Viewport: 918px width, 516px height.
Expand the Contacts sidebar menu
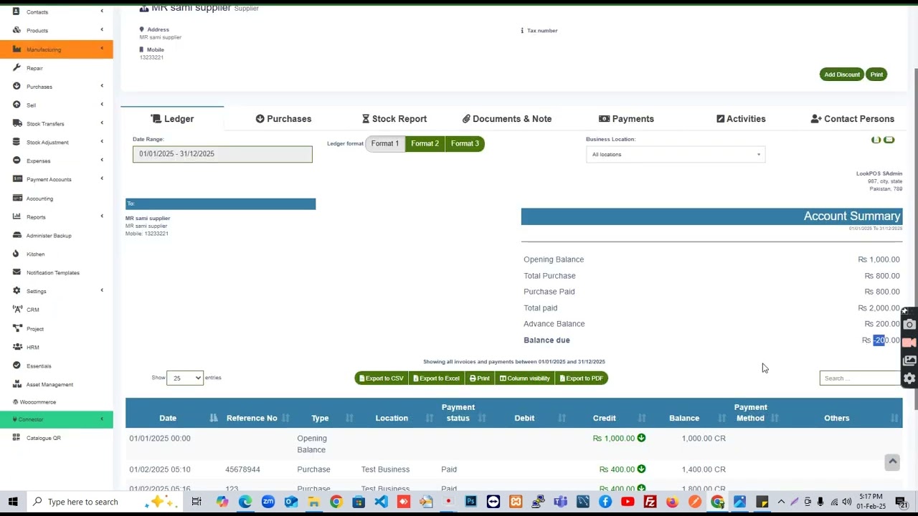(56, 11)
